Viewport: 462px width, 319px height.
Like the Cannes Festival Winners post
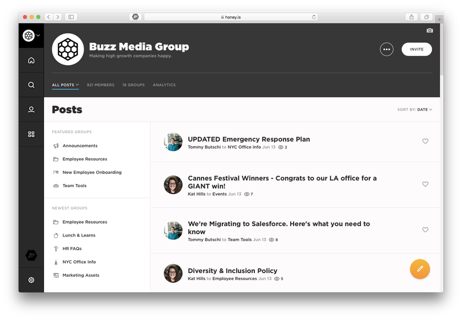[425, 184]
